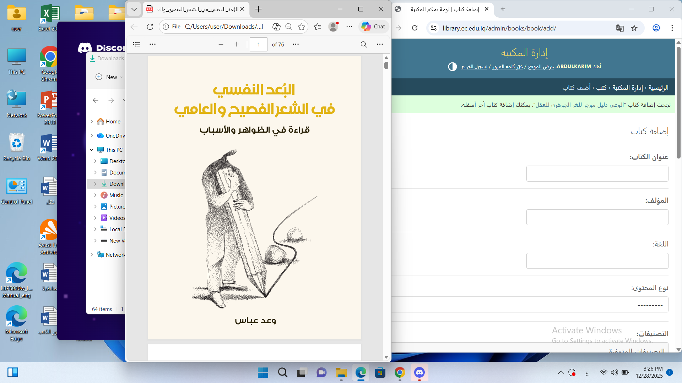Click the PDF page number field
The image size is (682, 383).
[x=259, y=44]
